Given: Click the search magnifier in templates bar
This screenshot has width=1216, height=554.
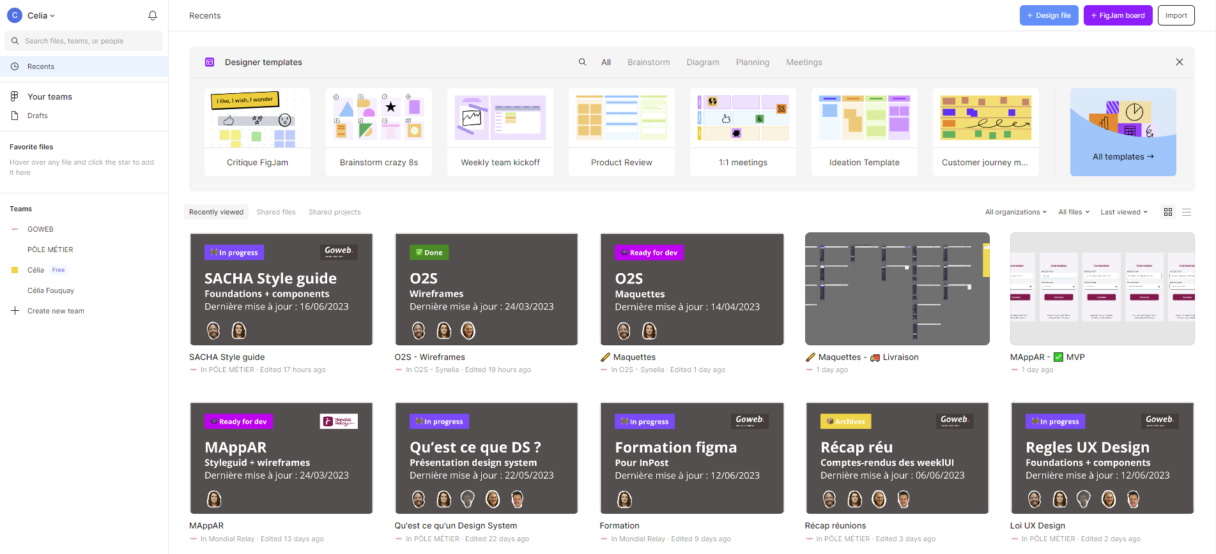Looking at the screenshot, I should click(x=582, y=62).
